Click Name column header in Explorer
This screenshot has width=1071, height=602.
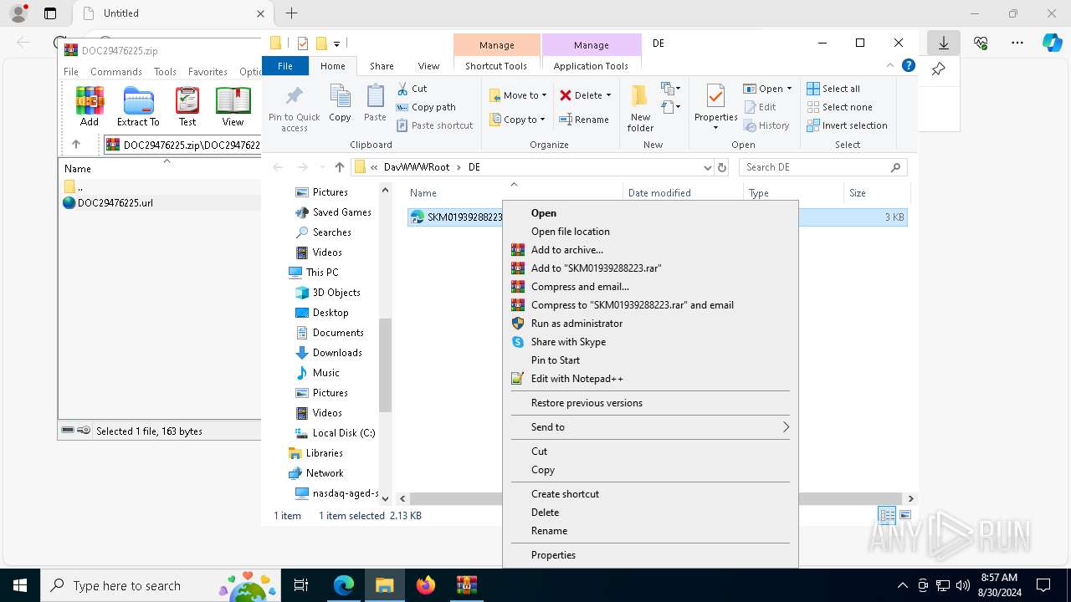(423, 193)
